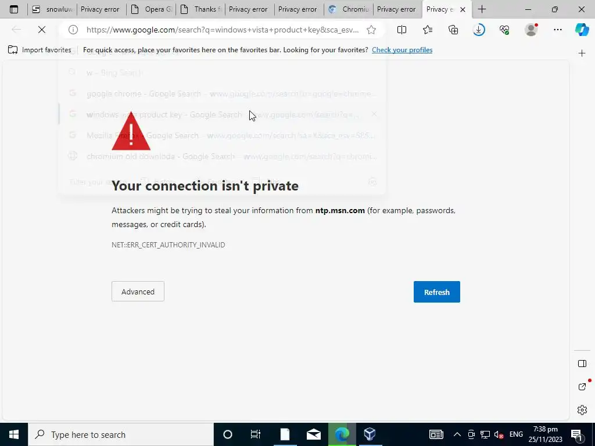Select the ntp.msn.com domain text
Image resolution: width=595 pixels, height=446 pixels.
point(340,210)
